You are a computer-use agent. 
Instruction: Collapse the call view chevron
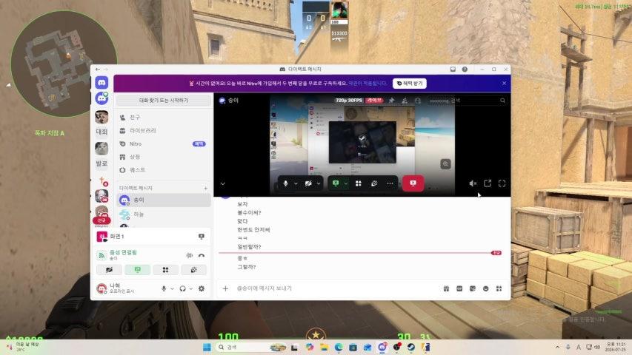point(222,183)
